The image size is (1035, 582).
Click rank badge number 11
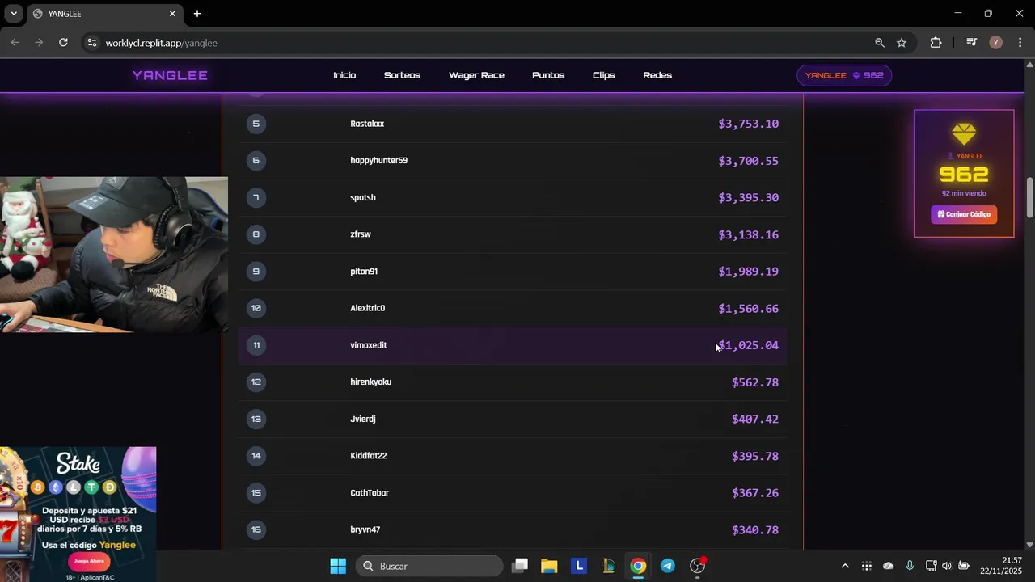256,345
